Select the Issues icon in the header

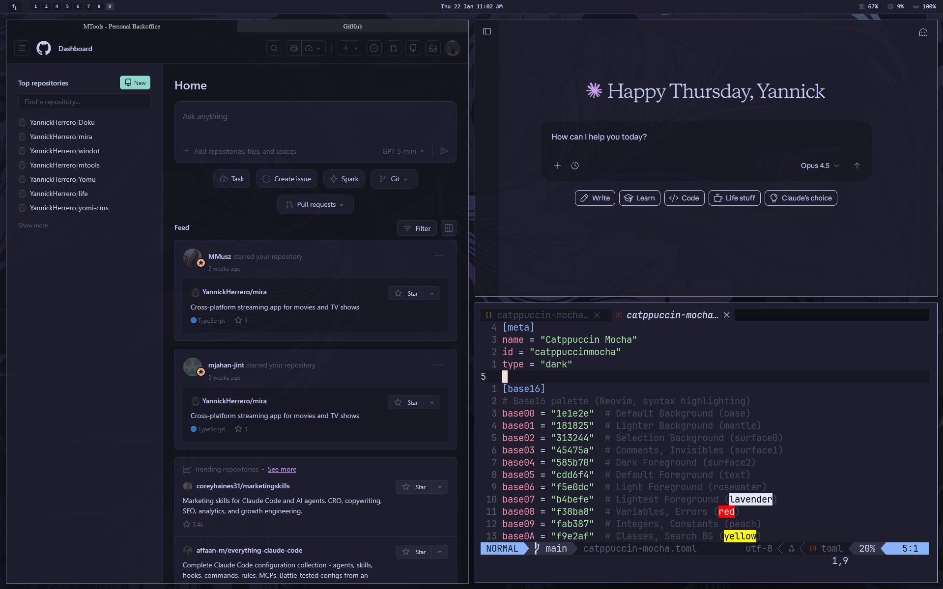(374, 48)
